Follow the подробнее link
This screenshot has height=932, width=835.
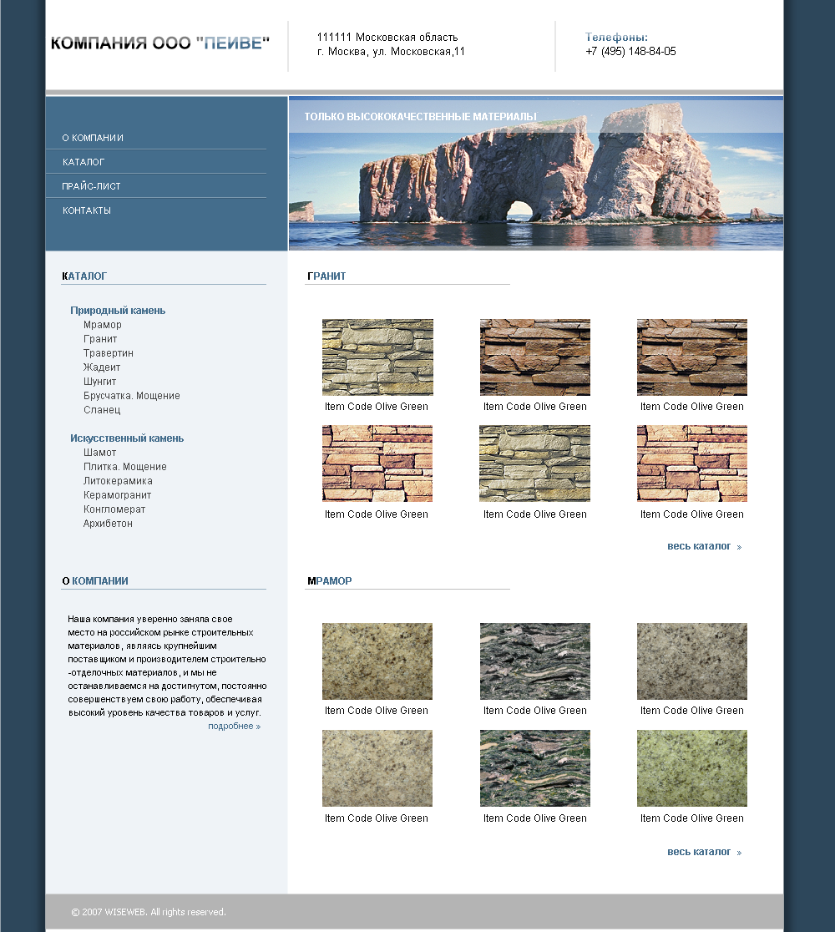tap(234, 727)
